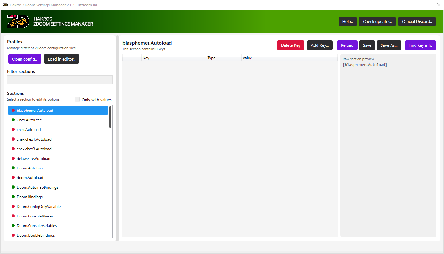Reload the configuration file
The image size is (444, 254).
pyautogui.click(x=347, y=45)
